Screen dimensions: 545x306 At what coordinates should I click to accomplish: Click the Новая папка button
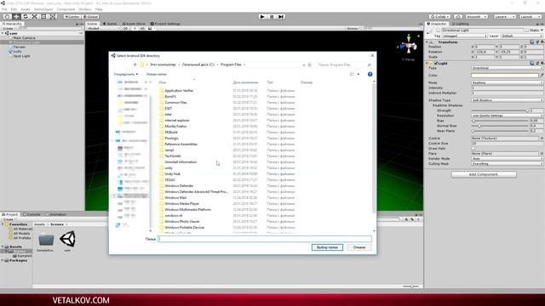coord(156,74)
